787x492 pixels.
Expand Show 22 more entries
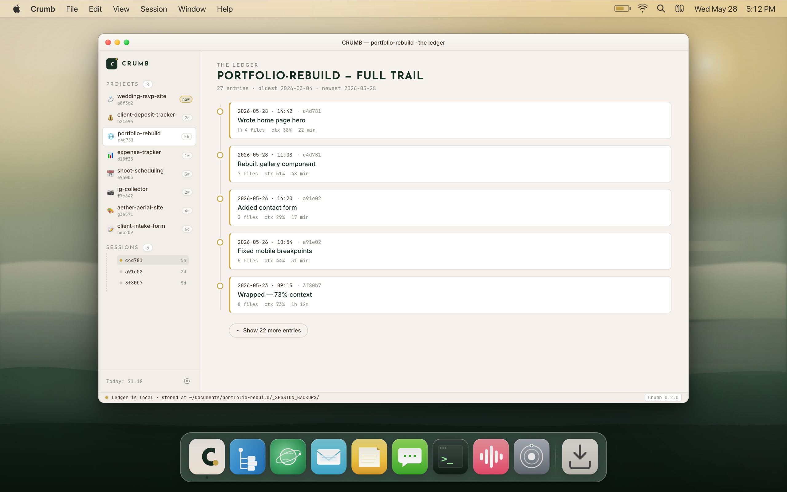(268, 330)
